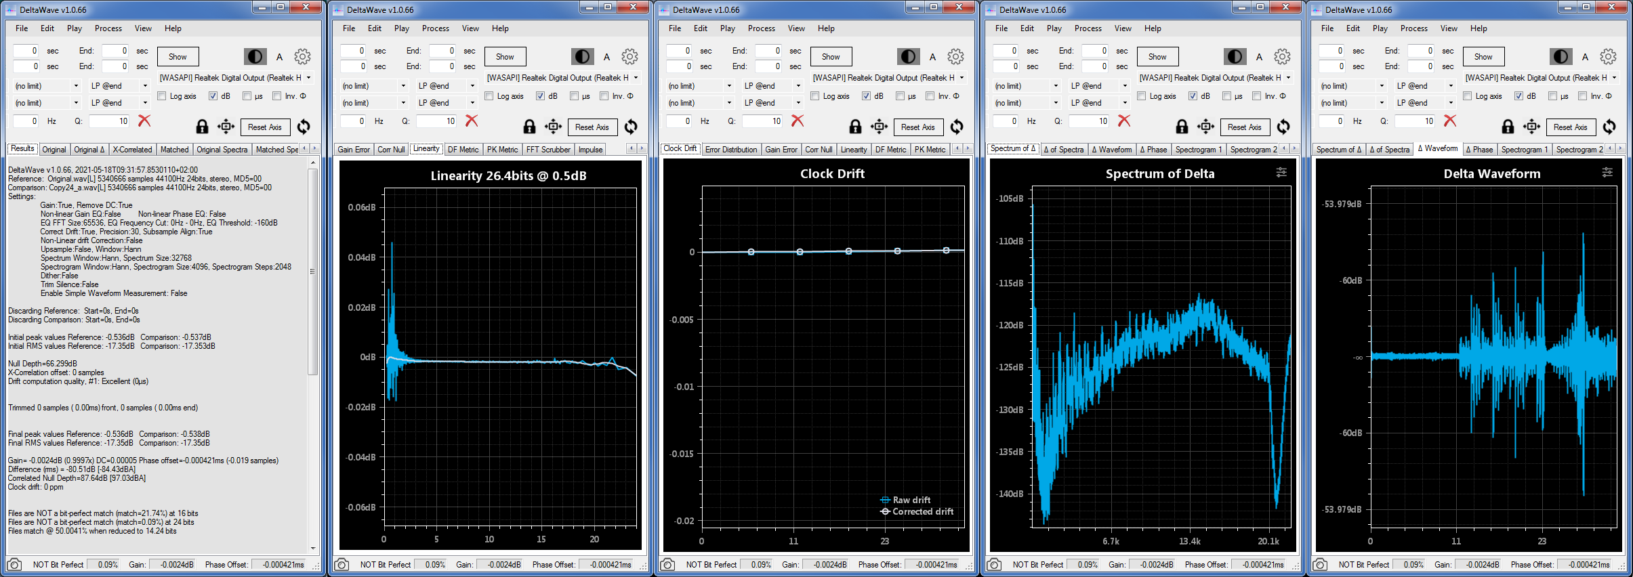Open WASAPI output dropdown in Delta Waveform window
Screen dimensions: 1633x577
click(x=1541, y=78)
